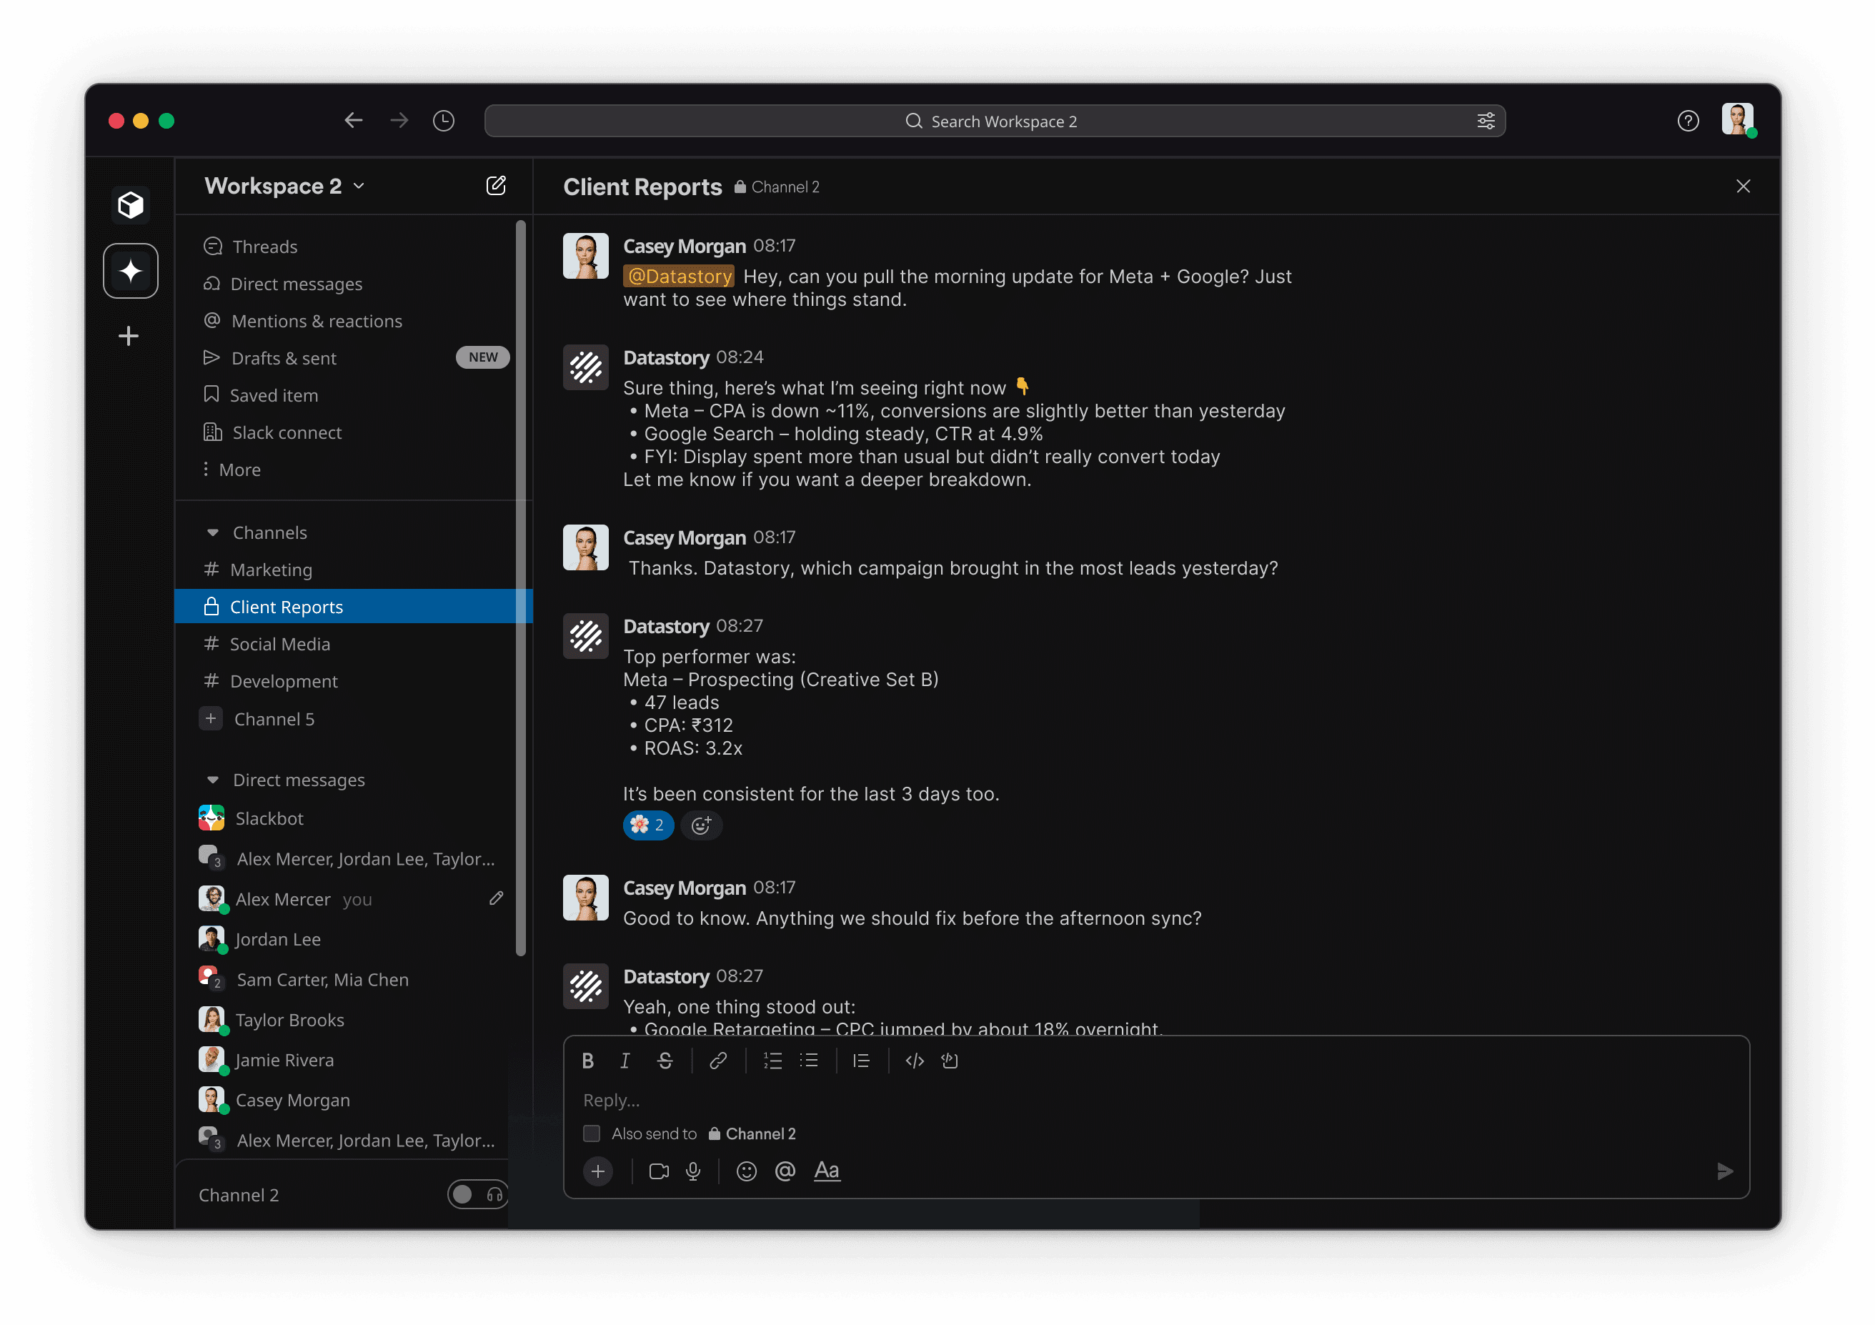Click the search filter sliders icon
The image size is (1875, 1325).
1486,121
